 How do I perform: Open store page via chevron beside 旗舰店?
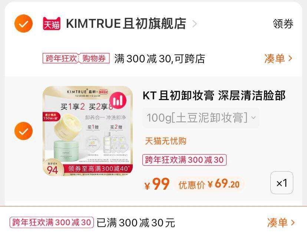194,24
